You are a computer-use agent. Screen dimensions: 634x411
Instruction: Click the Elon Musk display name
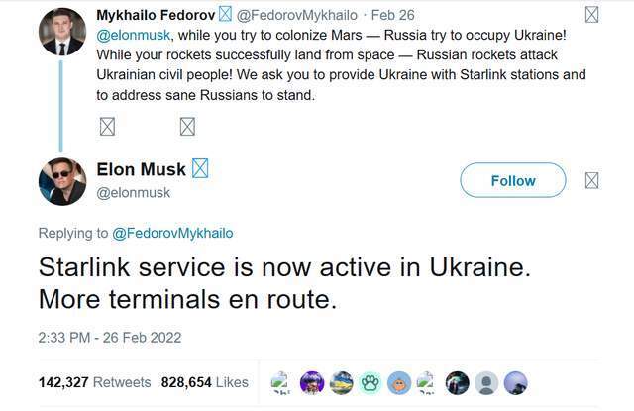tap(141, 169)
